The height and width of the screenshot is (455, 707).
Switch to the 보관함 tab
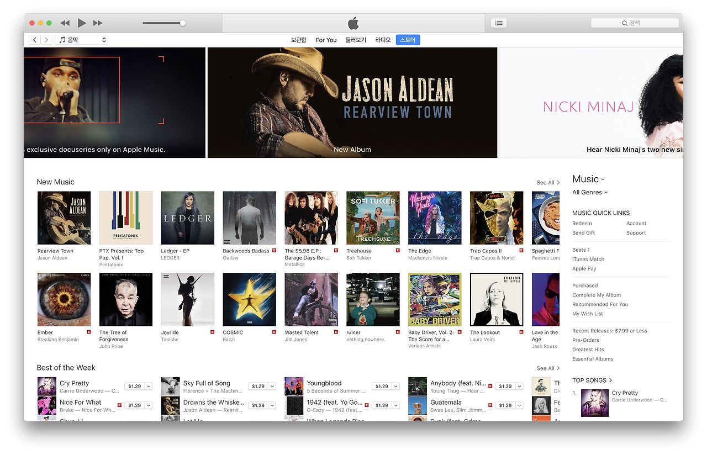pyautogui.click(x=298, y=40)
